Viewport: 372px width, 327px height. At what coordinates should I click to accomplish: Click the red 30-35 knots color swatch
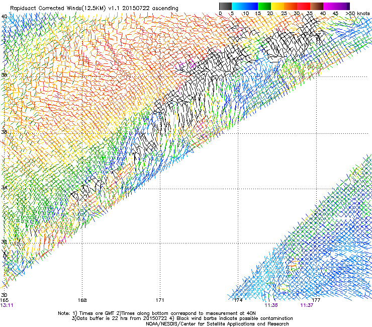[304, 6]
